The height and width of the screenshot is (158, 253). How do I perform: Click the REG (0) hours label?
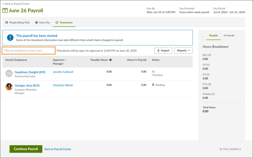pos(207,55)
